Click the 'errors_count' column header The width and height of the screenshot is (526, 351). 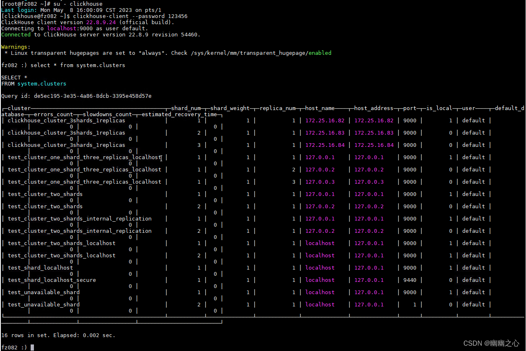54,114
